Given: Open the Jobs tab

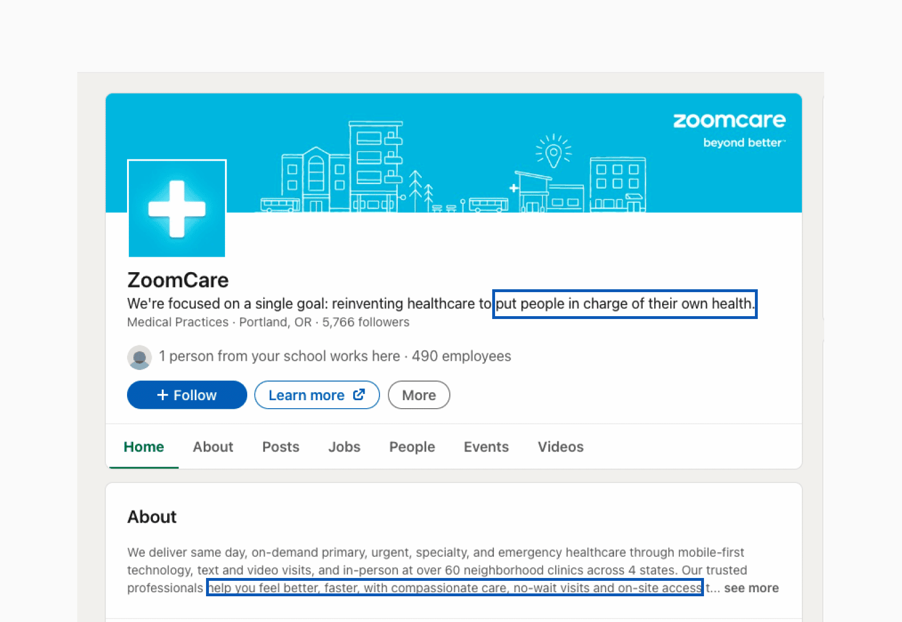Looking at the screenshot, I should 344,447.
